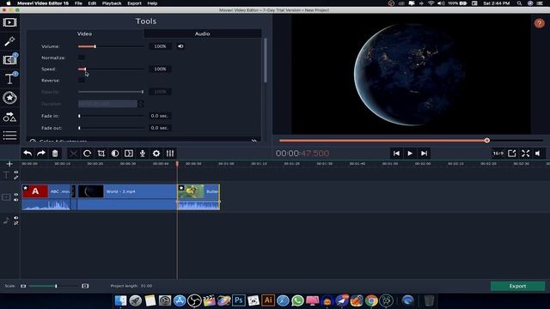Viewport: 550px width, 309px height.
Task: Open the Edit menu
Action: tap(92, 3)
